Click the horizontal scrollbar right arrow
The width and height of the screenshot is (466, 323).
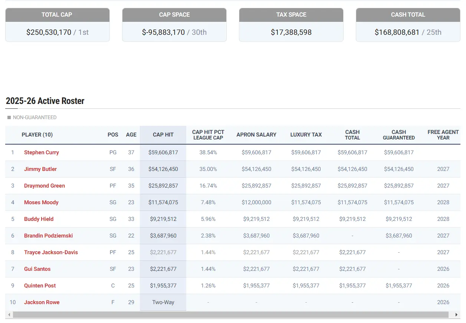[x=457, y=315]
